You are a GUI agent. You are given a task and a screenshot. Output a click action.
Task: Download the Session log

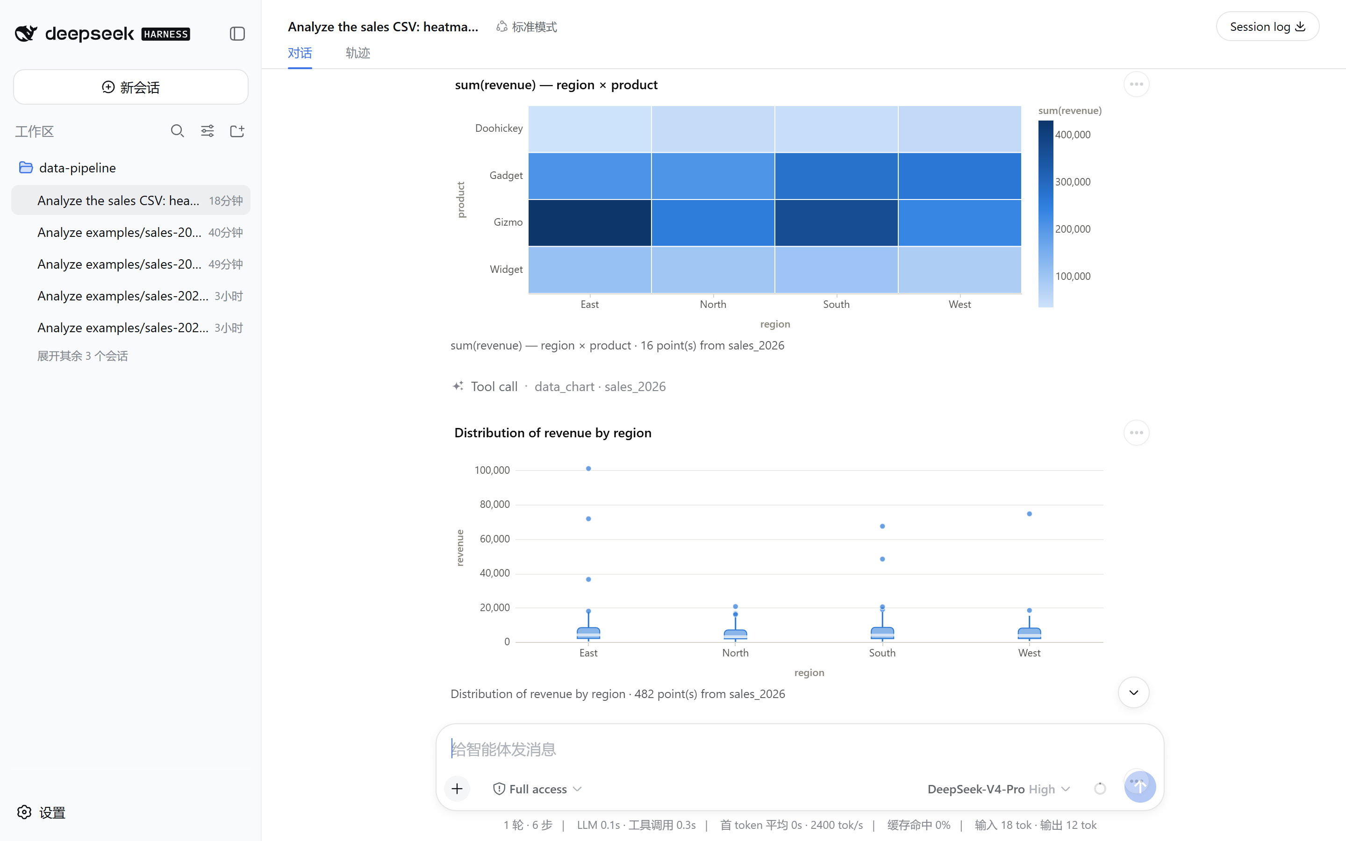1267,27
